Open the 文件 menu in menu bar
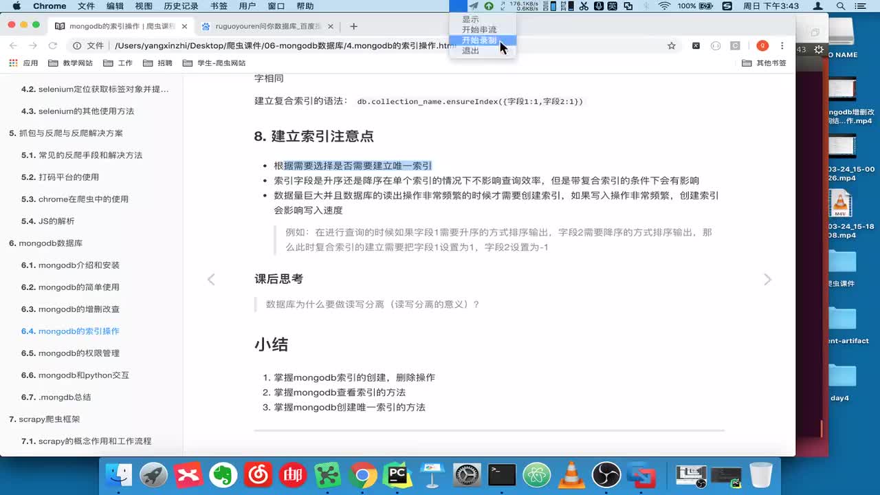 [87, 6]
